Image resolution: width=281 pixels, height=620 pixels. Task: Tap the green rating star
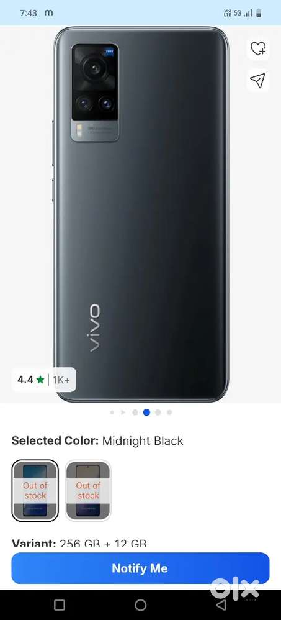coord(40,380)
